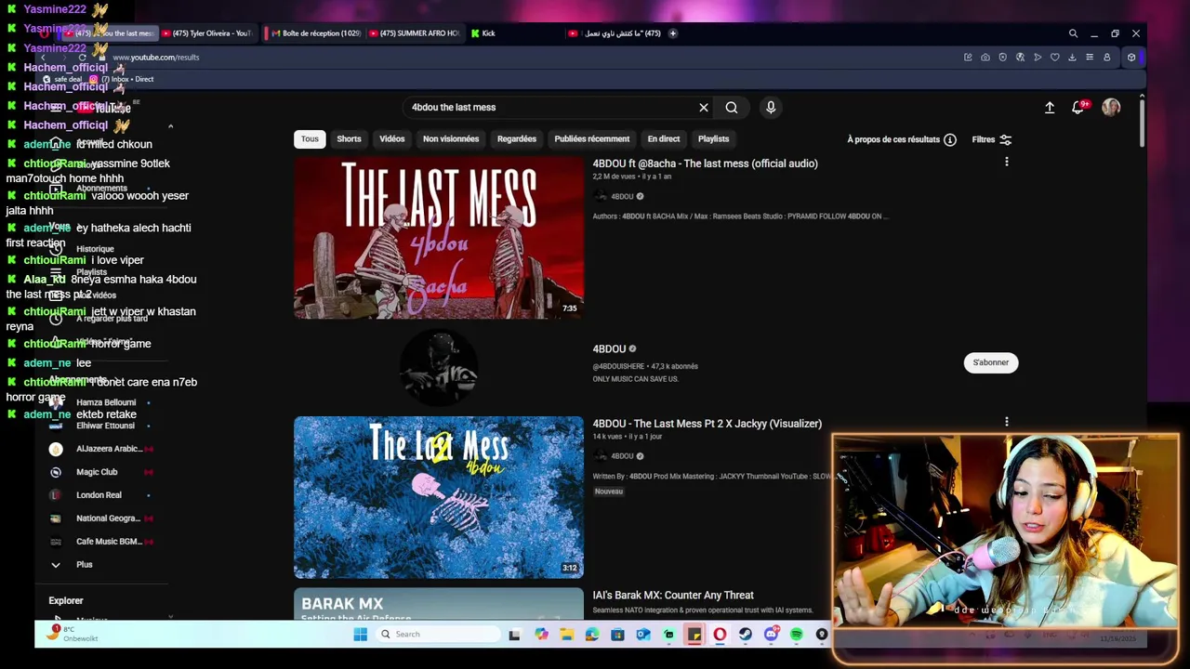Select the Non visionnées filter chip
Viewport: 1190px width, 669px height.
(451, 138)
